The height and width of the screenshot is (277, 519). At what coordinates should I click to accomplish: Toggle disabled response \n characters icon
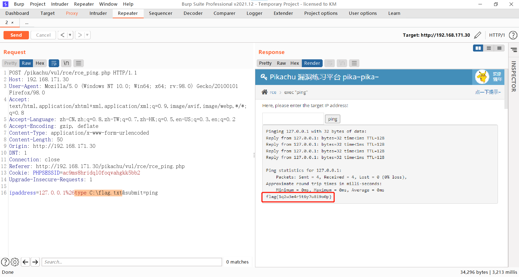(x=342, y=63)
